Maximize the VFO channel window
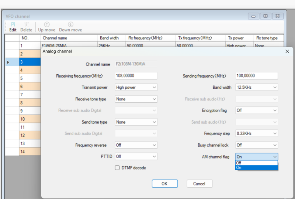The width and height of the screenshot is (295, 199). (265, 16)
